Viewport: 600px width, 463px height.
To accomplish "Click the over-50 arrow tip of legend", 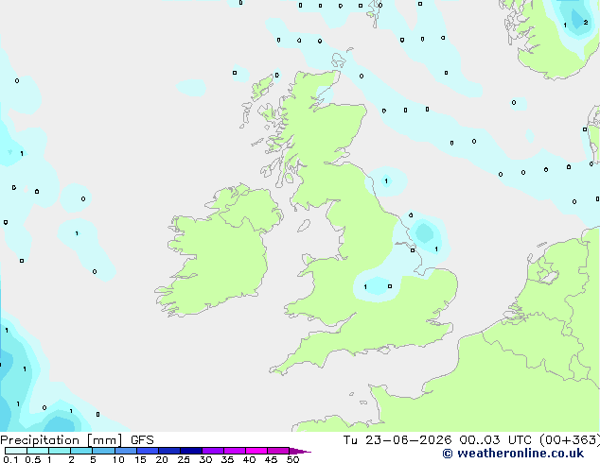I will click(x=300, y=451).
